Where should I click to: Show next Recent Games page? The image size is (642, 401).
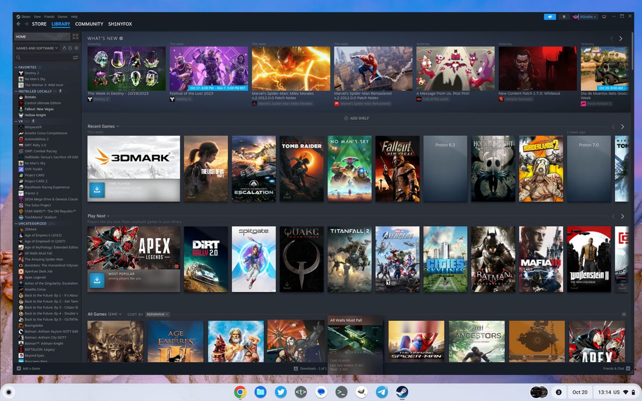[622, 127]
